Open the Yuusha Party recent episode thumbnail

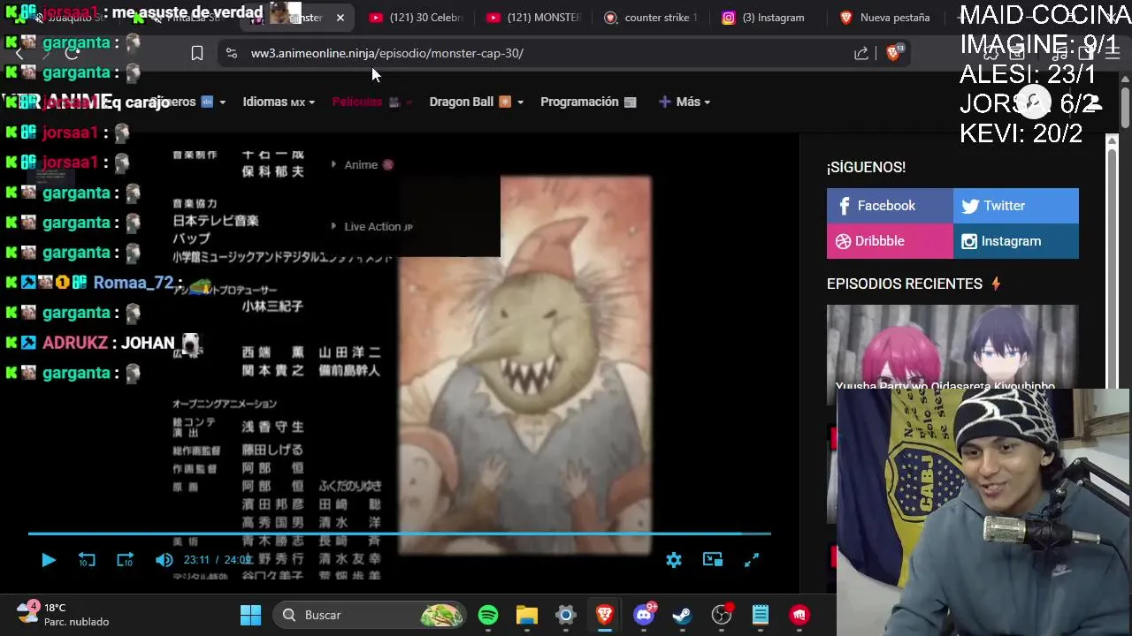[x=952, y=347]
